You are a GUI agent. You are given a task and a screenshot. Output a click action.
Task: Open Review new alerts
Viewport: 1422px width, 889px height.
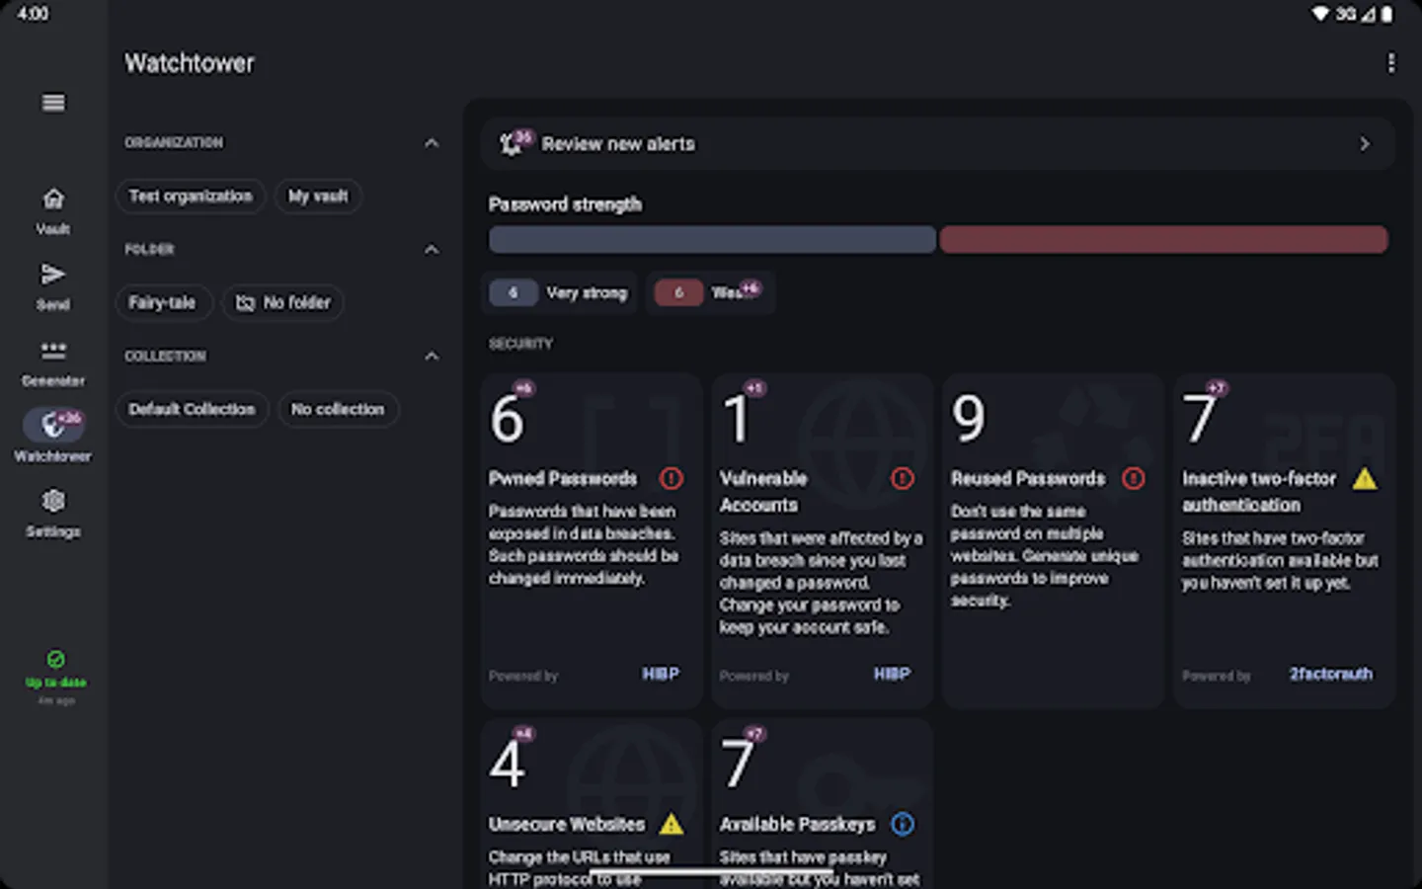coord(936,143)
